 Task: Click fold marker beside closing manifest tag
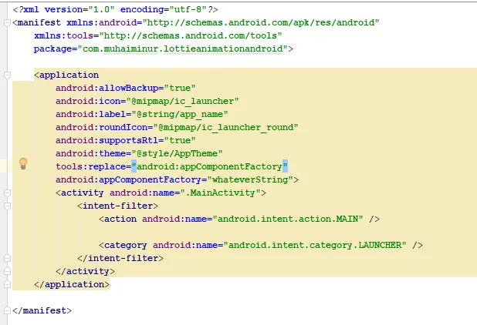pyautogui.click(x=7, y=310)
